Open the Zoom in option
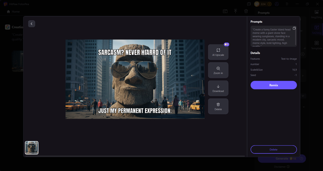 [218, 70]
